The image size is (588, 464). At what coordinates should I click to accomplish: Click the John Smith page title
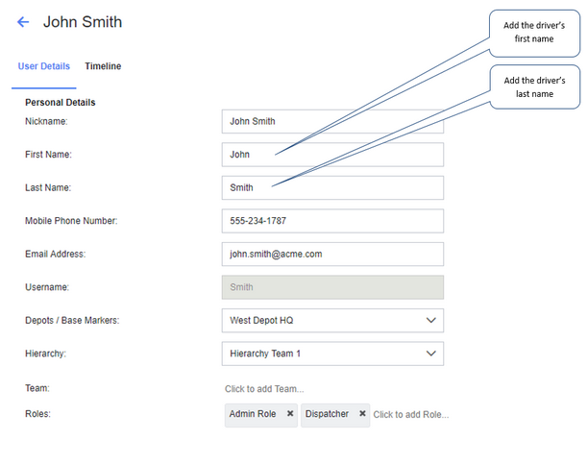83,22
